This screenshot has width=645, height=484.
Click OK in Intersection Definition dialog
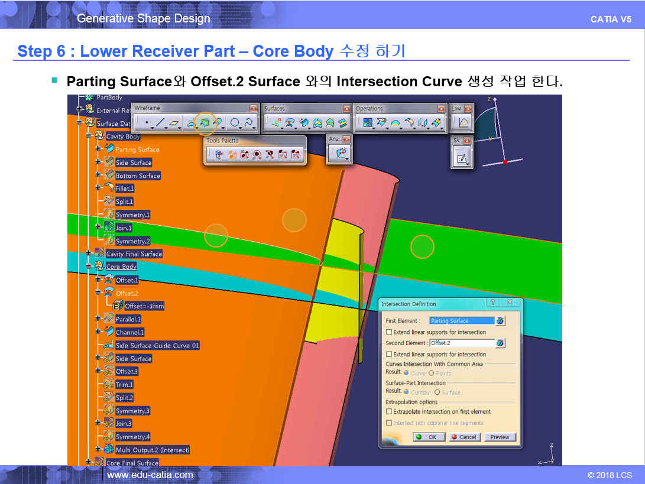point(427,437)
